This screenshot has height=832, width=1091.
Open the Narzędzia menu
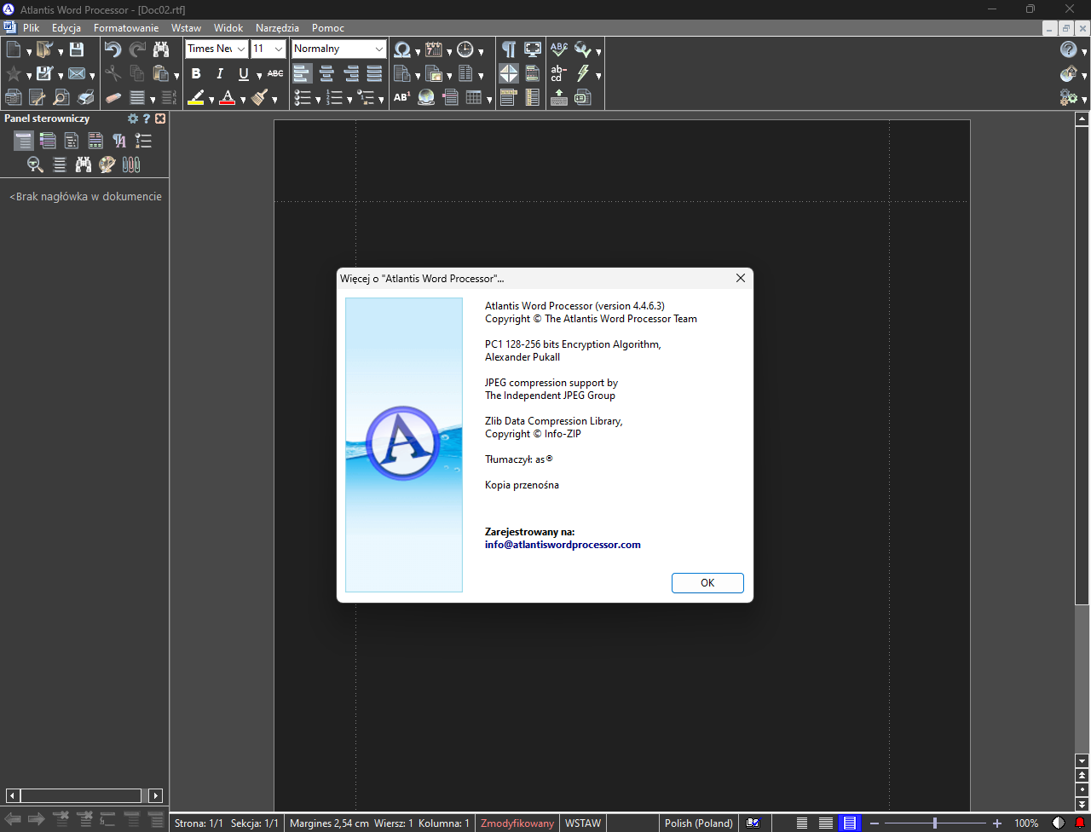coord(277,28)
